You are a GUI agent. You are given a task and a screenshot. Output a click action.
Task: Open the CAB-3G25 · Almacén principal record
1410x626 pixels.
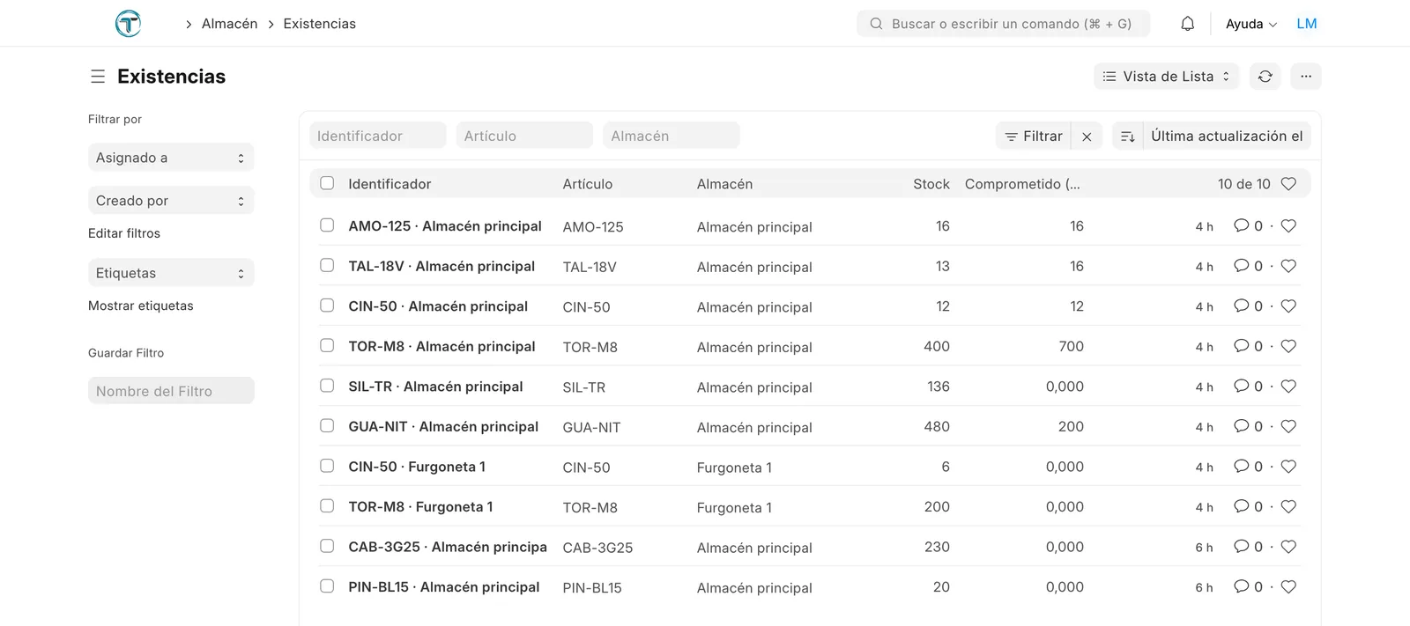(x=448, y=547)
